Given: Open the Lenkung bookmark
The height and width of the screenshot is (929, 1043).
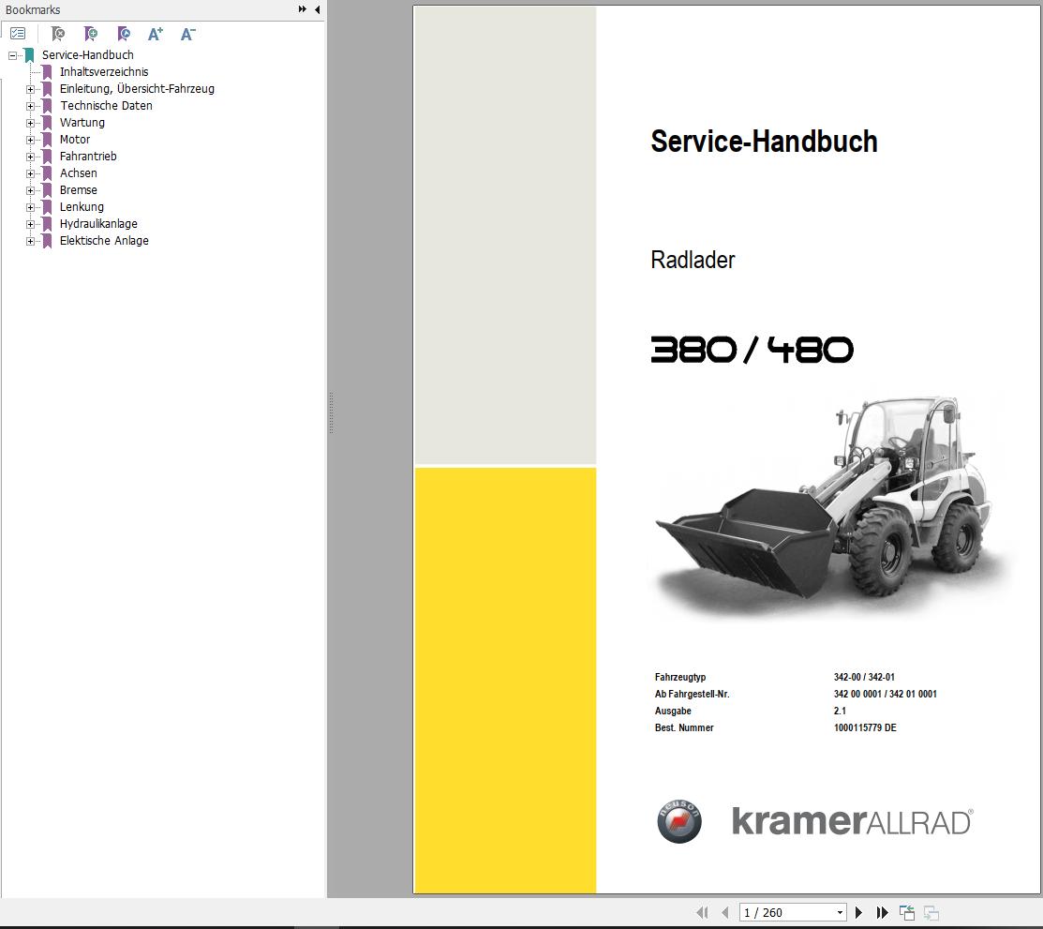Looking at the screenshot, I should 82,207.
